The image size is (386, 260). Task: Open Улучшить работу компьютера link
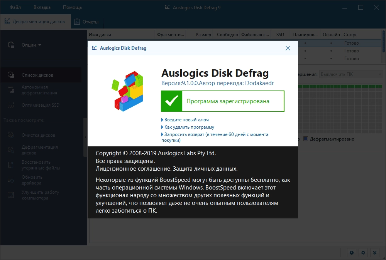coord(41,195)
